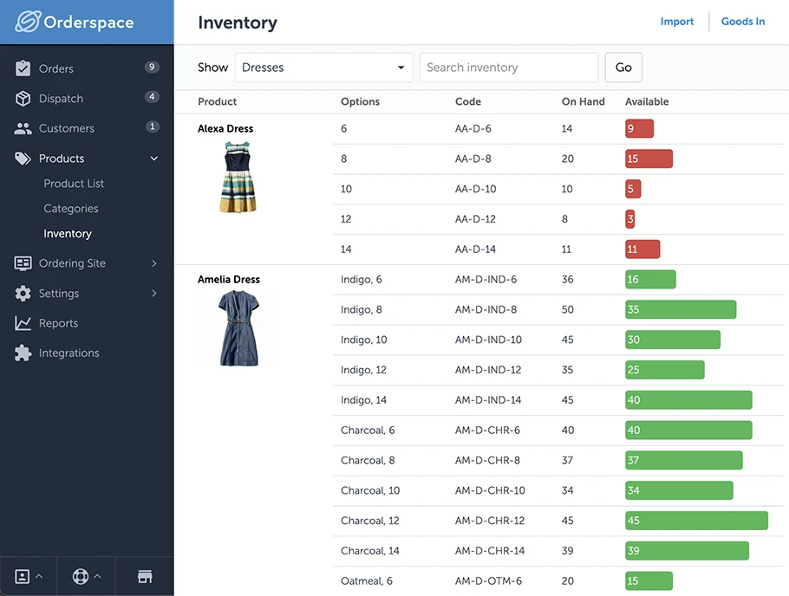Collapse the Products menu chevron
The image size is (789, 596).
pos(154,159)
